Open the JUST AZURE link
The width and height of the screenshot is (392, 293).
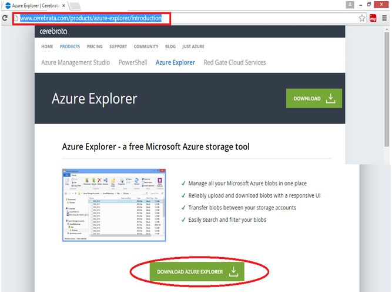point(193,46)
